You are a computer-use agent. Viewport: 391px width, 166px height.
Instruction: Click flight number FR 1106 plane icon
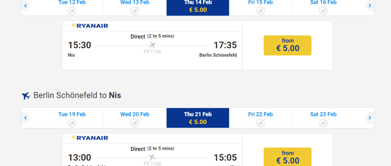[x=152, y=45]
